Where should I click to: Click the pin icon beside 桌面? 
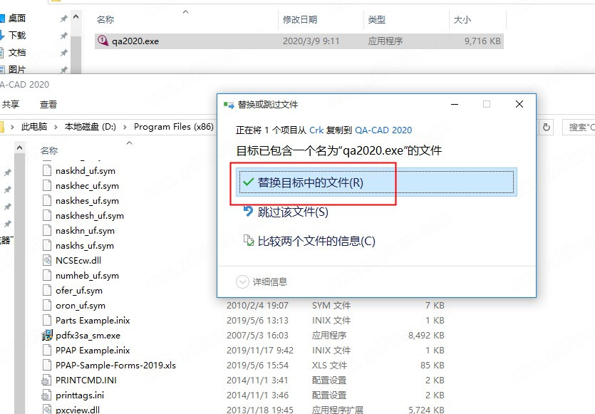63,19
